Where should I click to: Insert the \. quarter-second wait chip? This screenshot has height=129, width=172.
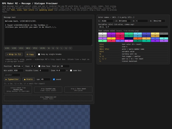(x=61, y=48)
